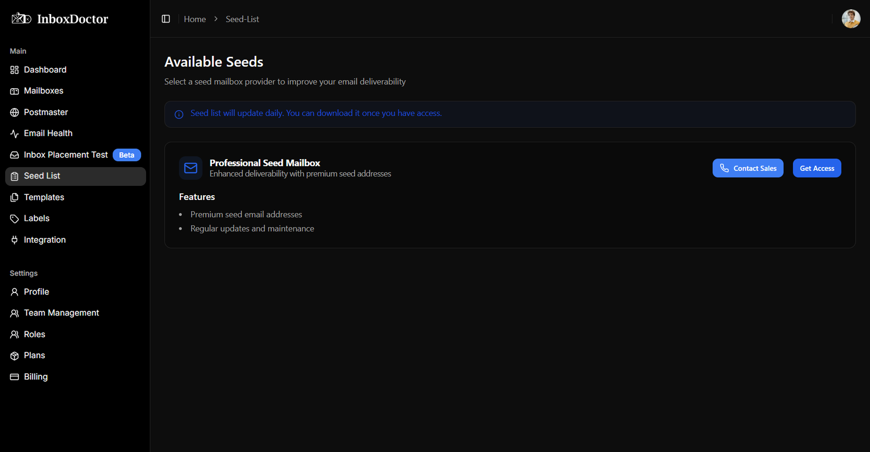Viewport: 870px width, 452px height.
Task: Click the Contact Sales button
Action: tap(747, 168)
